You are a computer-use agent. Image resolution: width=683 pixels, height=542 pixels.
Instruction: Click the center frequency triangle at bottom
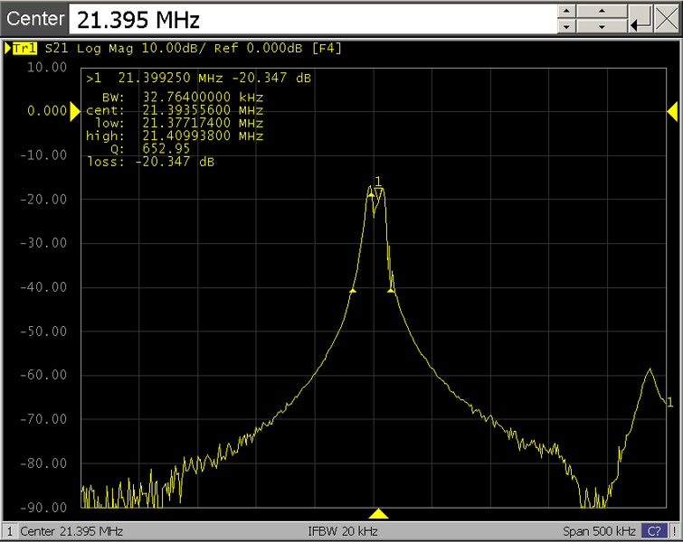(379, 513)
